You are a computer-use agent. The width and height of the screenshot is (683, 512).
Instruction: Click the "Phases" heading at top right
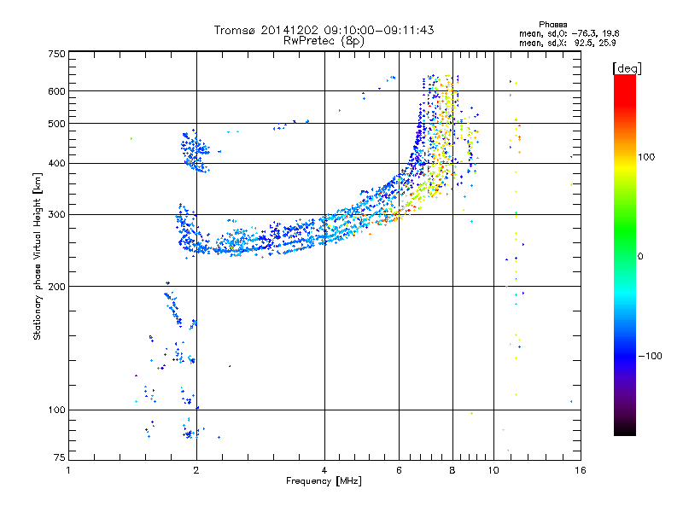click(552, 25)
